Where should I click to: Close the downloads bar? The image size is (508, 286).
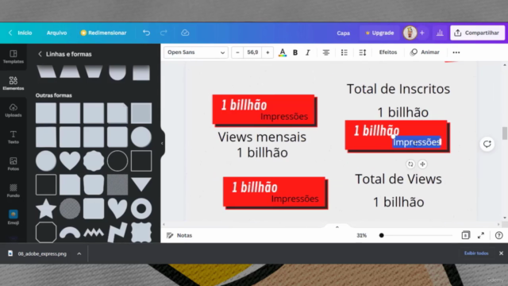(x=501, y=253)
